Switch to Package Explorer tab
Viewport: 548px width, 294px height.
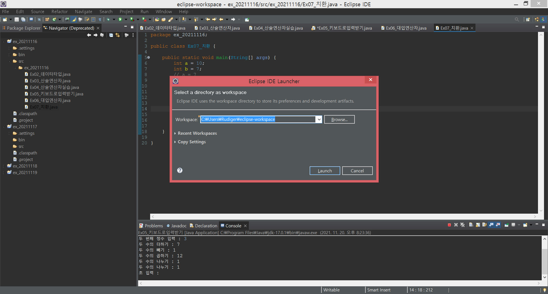point(21,28)
